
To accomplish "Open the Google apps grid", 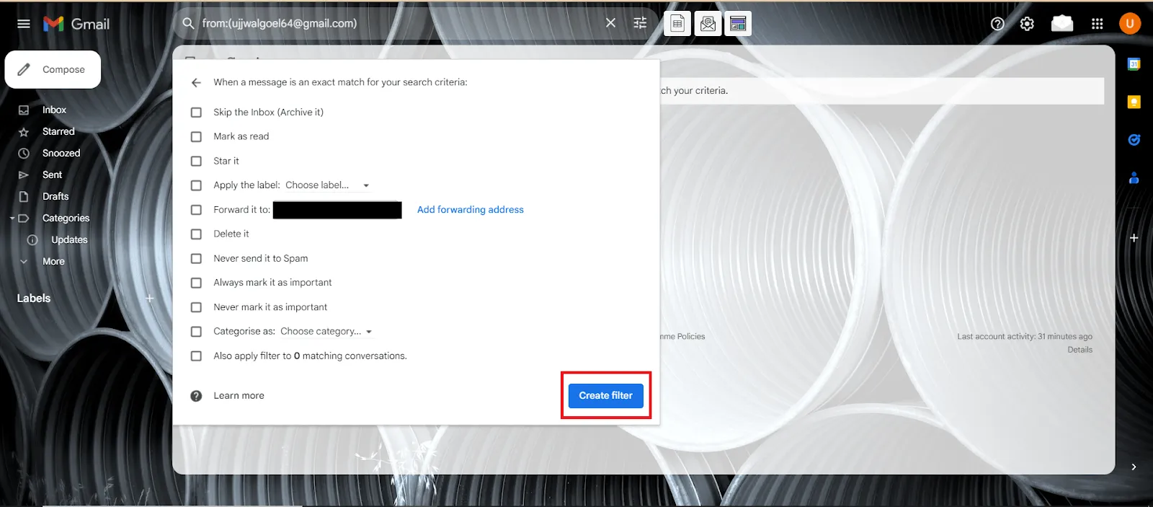I will click(x=1098, y=24).
